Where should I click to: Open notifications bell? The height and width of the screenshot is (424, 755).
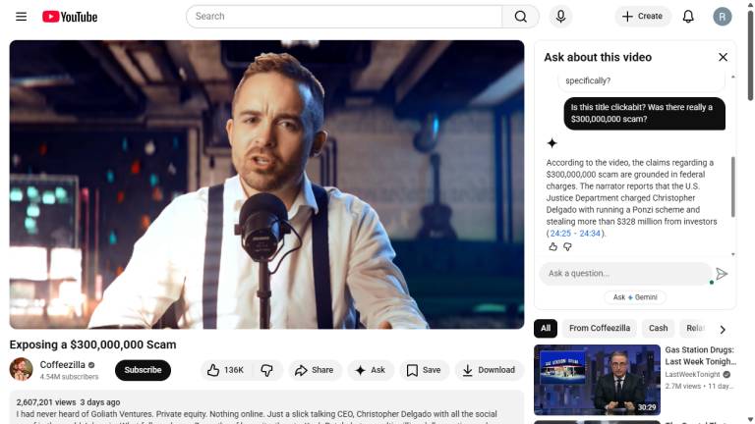click(688, 17)
